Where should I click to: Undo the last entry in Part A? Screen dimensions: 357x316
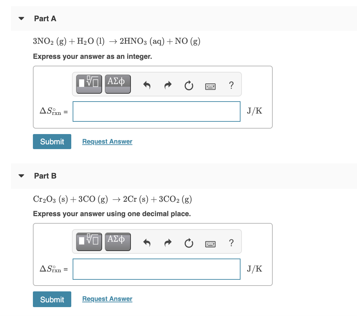tap(147, 85)
